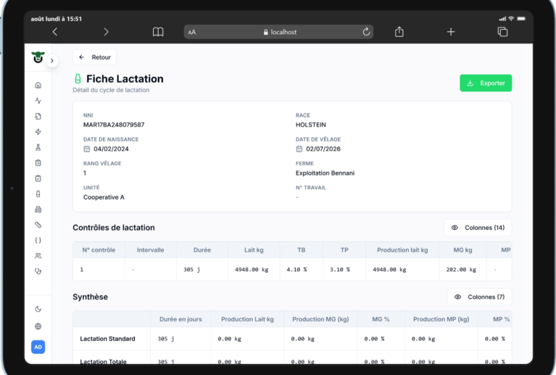Click the Production Lait kg synthesis header

click(247, 319)
